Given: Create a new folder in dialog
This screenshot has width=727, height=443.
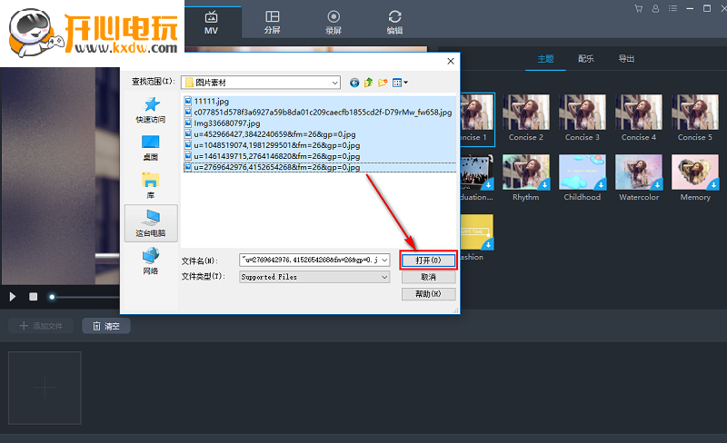Looking at the screenshot, I should (383, 83).
